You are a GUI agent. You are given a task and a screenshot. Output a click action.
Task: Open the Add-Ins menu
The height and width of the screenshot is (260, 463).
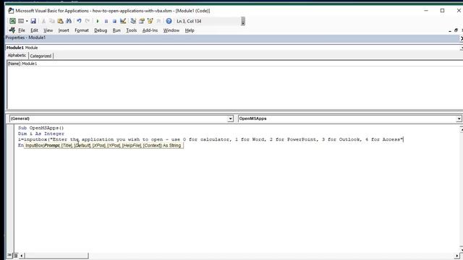click(x=150, y=30)
